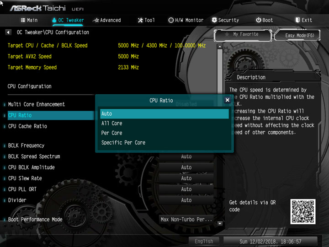Click the 2133 MHz memory speed value
This screenshot has height=247, width=329.
[128, 67]
